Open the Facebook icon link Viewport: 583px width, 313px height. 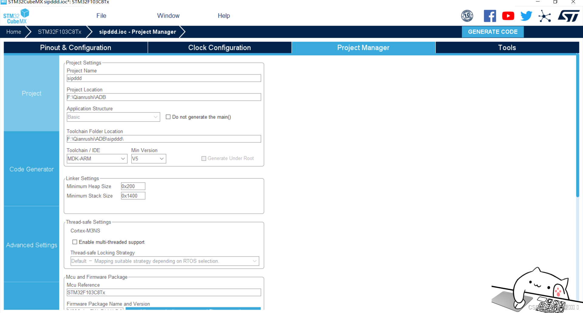point(490,16)
